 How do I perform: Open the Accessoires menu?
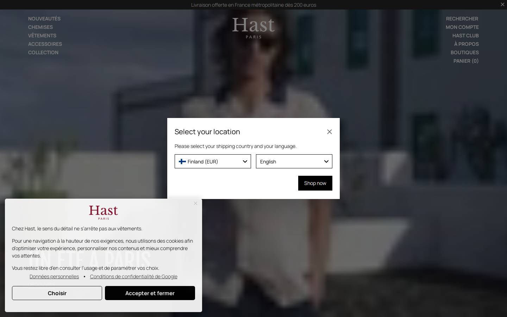pyautogui.click(x=45, y=44)
